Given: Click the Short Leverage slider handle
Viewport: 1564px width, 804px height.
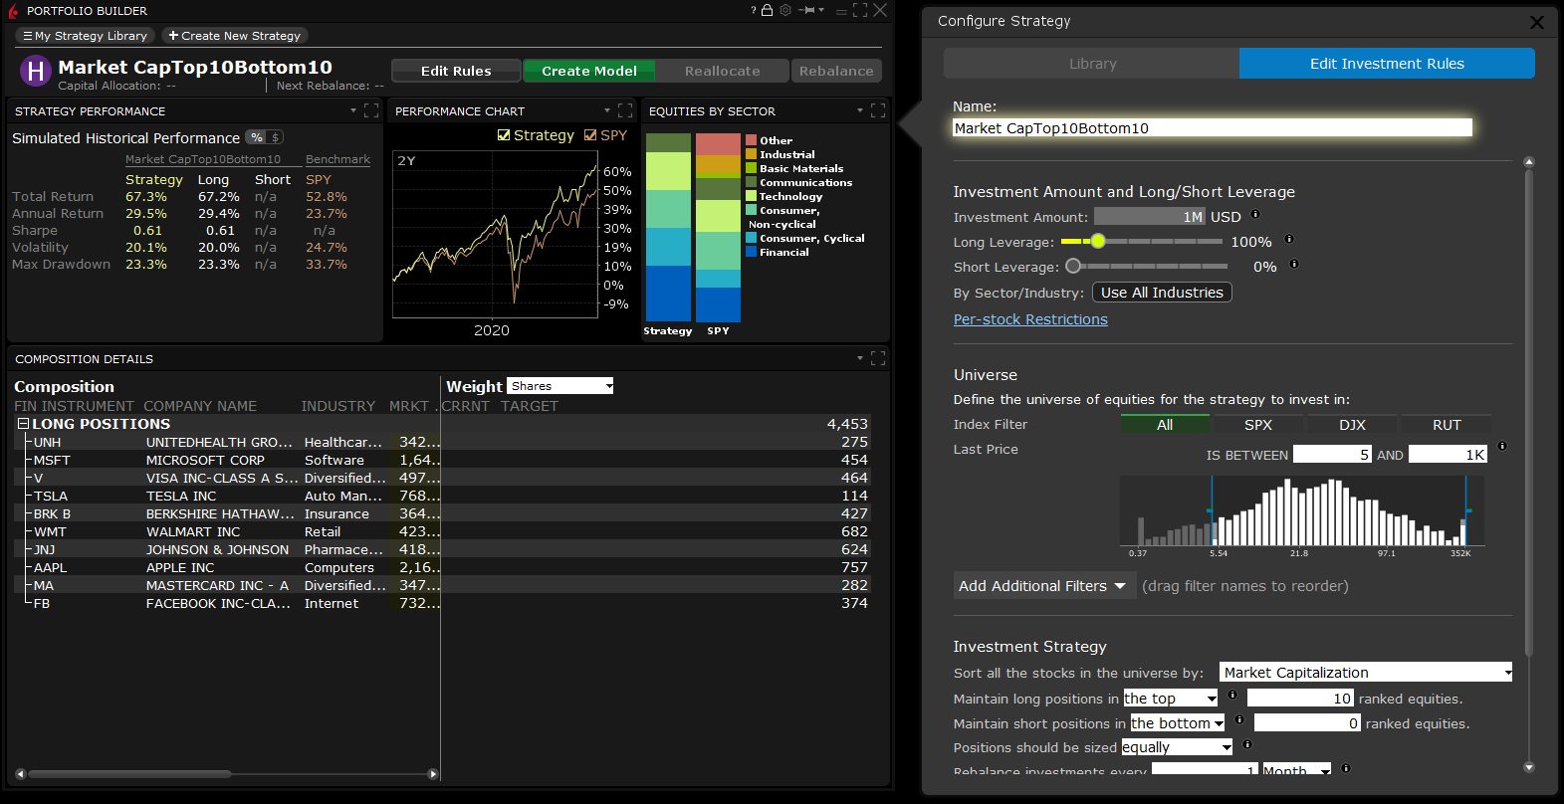Looking at the screenshot, I should coord(1073,267).
